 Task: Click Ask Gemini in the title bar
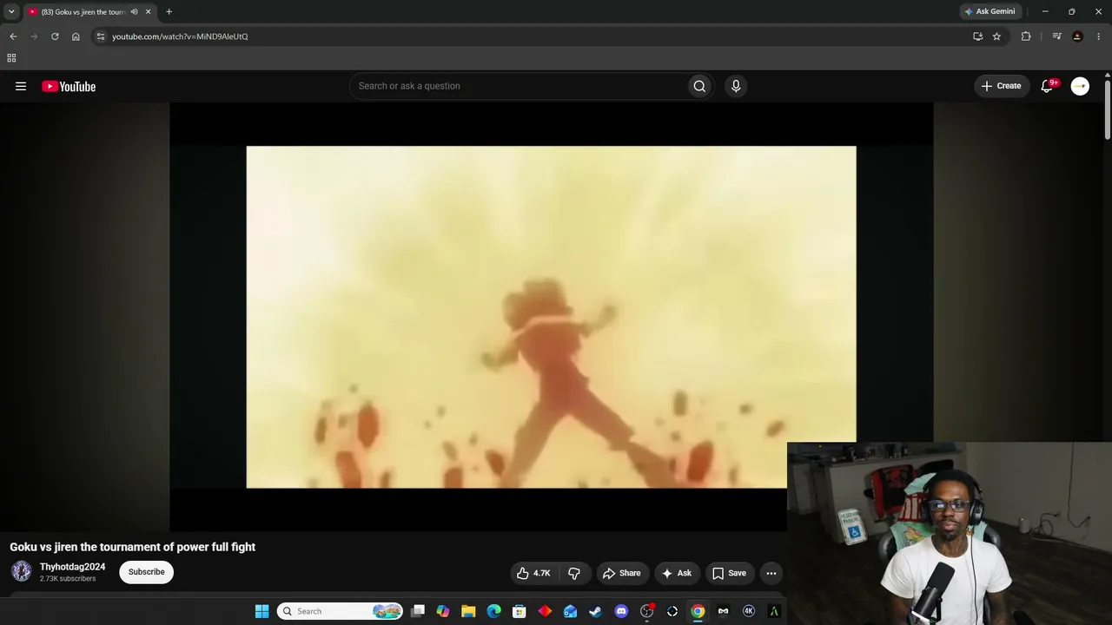coord(990,12)
